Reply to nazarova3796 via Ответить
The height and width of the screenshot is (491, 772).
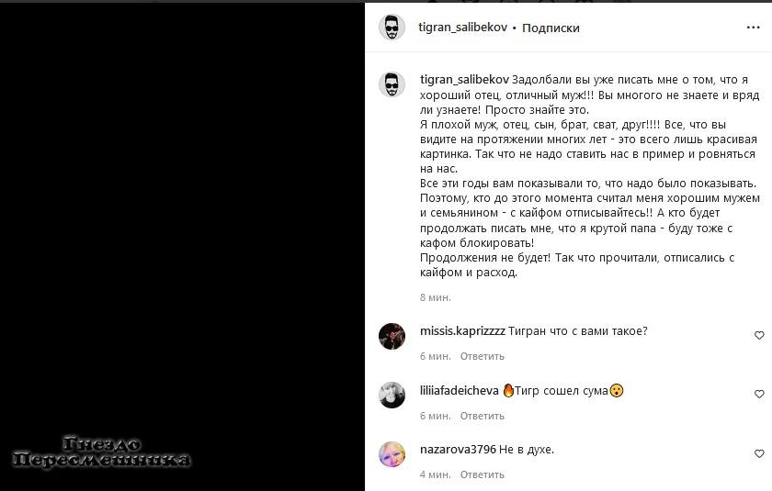482,474
